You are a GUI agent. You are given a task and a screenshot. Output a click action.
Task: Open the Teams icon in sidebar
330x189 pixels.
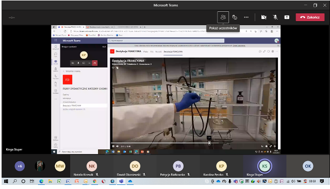pyautogui.click(x=56, y=62)
